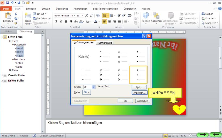Open the Farbe color dropdown

(87, 92)
